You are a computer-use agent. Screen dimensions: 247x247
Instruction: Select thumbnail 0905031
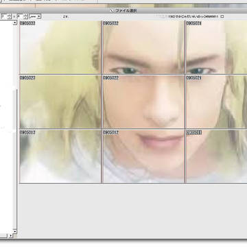(x=217, y=47)
